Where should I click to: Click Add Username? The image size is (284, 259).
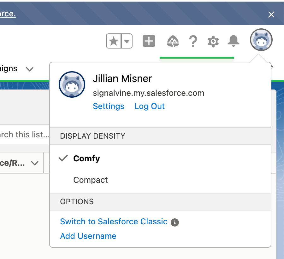coord(88,236)
